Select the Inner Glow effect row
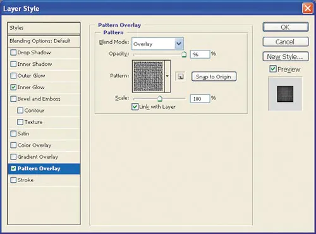The height and width of the screenshot is (234, 316). (44, 87)
